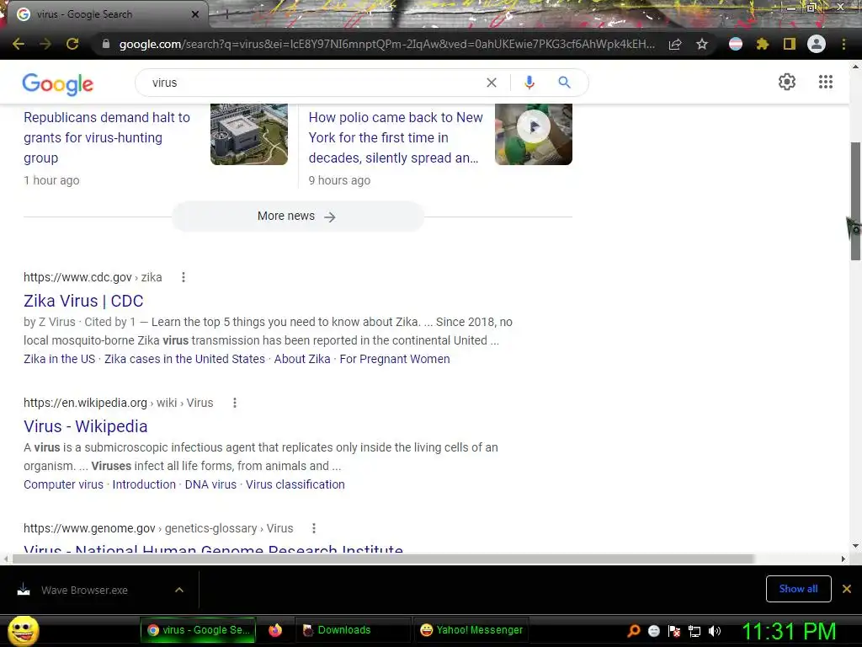Open more options for genome.gov result

[x=314, y=528]
